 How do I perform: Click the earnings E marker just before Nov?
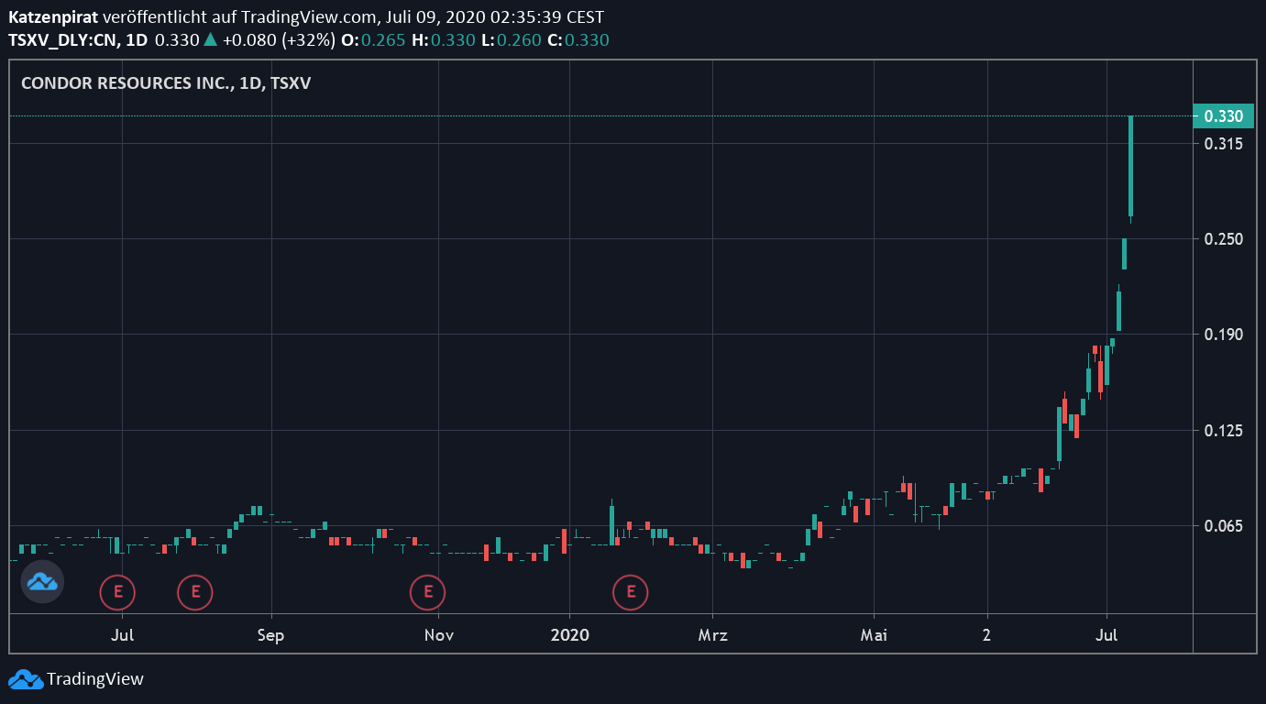coord(428,592)
